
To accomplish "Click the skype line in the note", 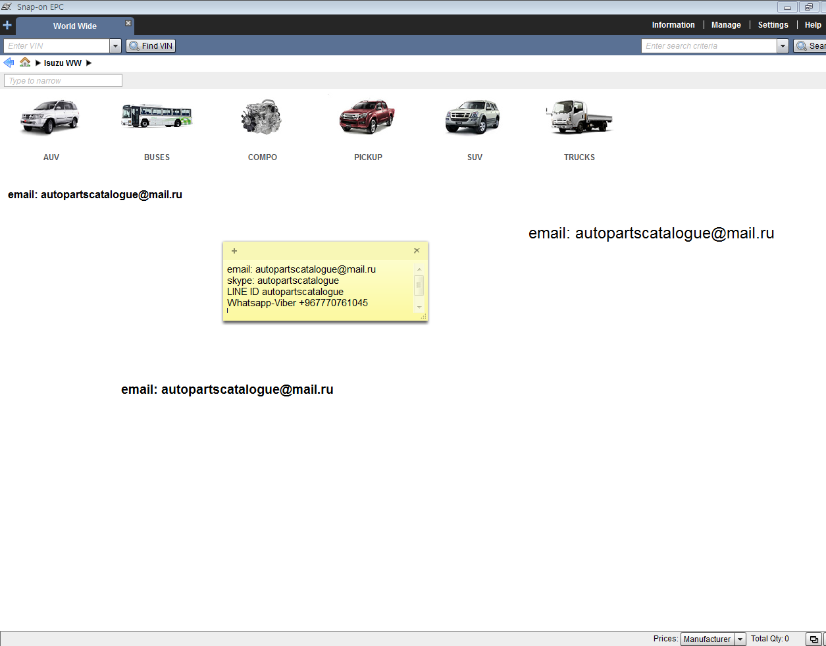I will tap(283, 281).
